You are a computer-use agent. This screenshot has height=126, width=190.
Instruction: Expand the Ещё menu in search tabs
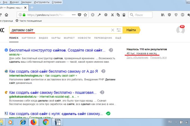(118, 38)
